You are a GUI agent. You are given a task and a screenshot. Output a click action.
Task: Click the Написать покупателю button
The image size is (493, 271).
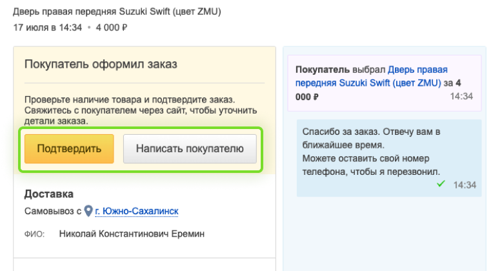click(190, 148)
